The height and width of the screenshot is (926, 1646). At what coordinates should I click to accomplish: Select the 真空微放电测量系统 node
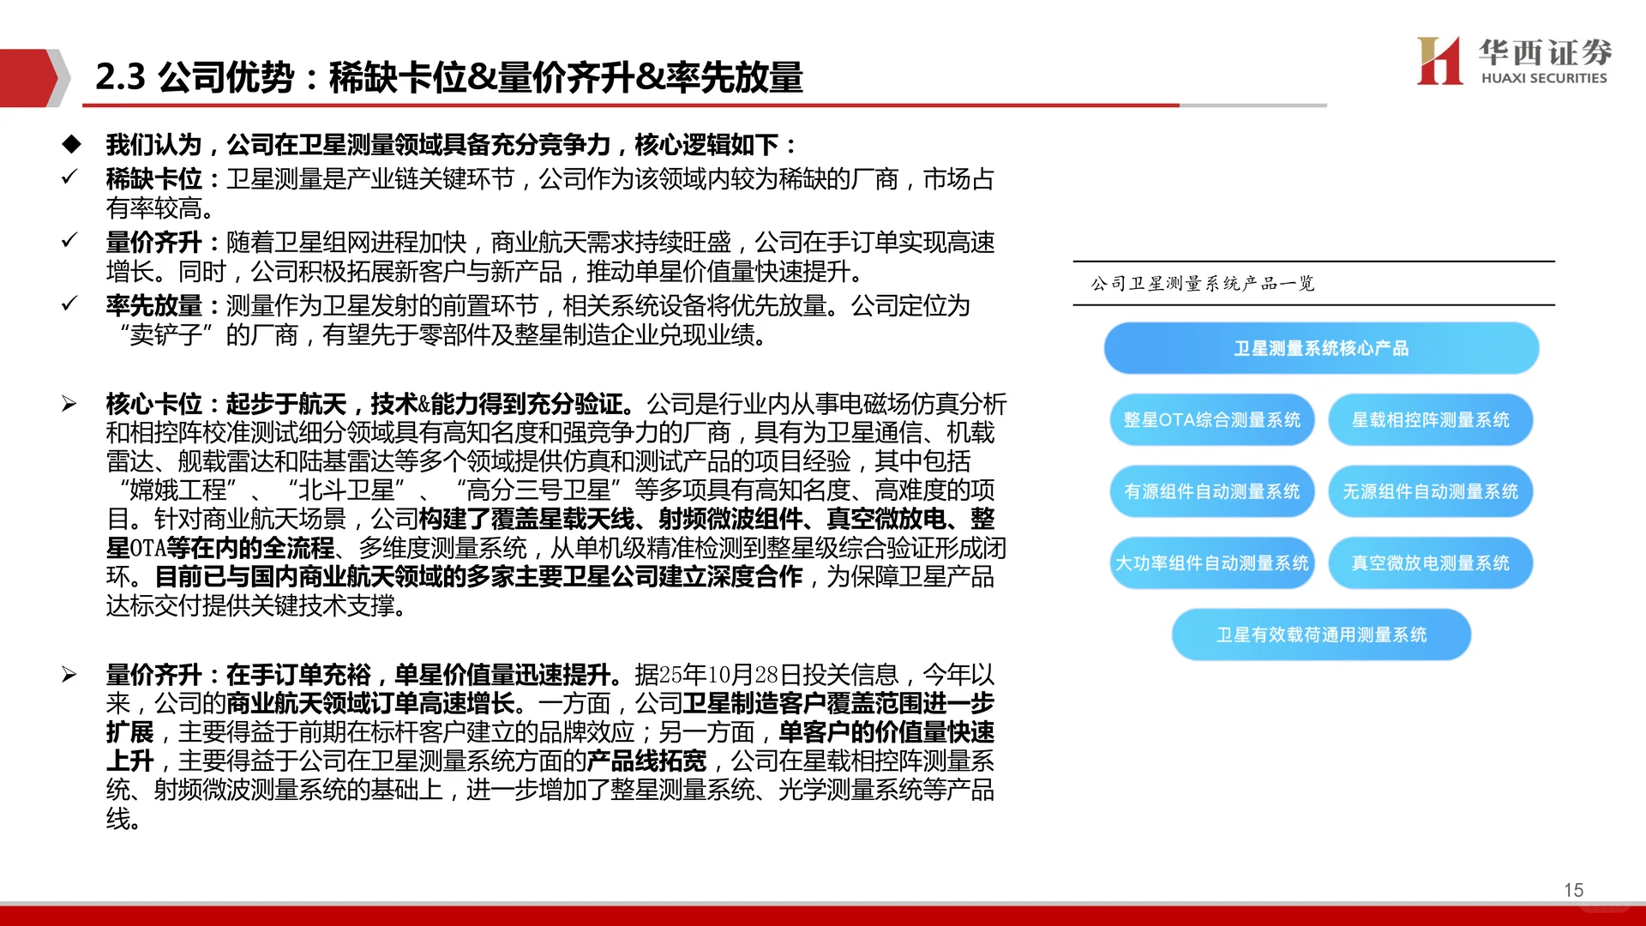point(1430,563)
